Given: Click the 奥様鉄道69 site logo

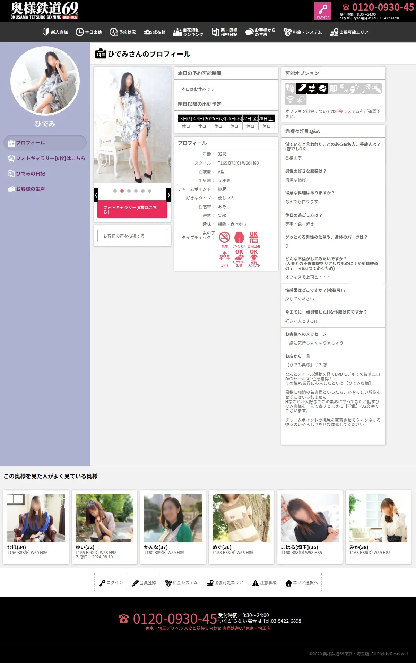Looking at the screenshot, I should coord(44,11).
